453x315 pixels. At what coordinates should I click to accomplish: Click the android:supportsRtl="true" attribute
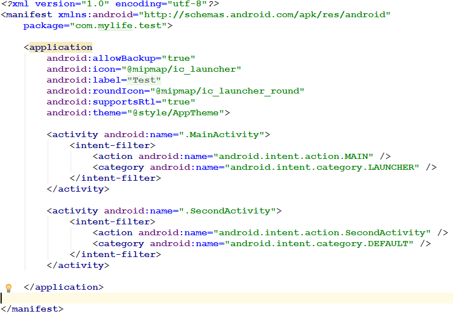[x=121, y=102]
